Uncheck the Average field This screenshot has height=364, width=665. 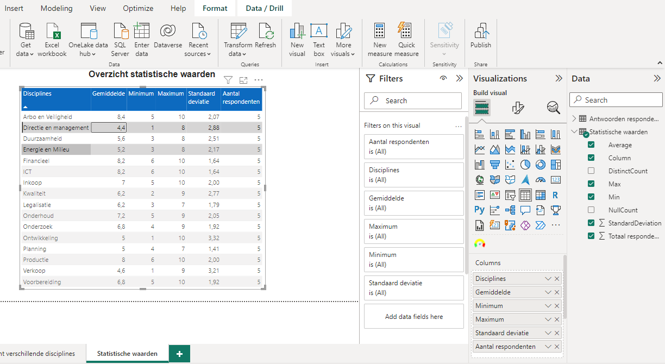591,145
